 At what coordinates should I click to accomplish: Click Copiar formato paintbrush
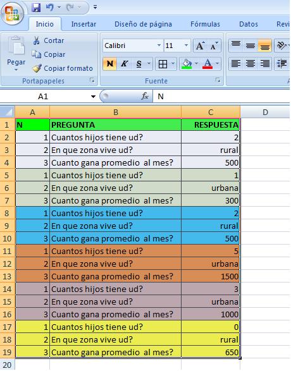63,68
